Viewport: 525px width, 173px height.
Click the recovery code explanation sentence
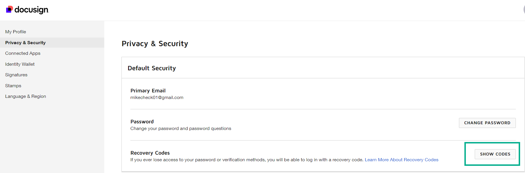click(247, 160)
